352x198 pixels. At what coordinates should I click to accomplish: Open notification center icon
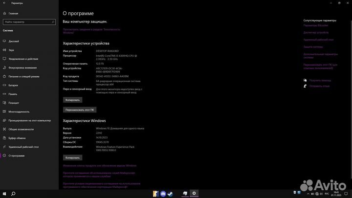(x=346, y=194)
